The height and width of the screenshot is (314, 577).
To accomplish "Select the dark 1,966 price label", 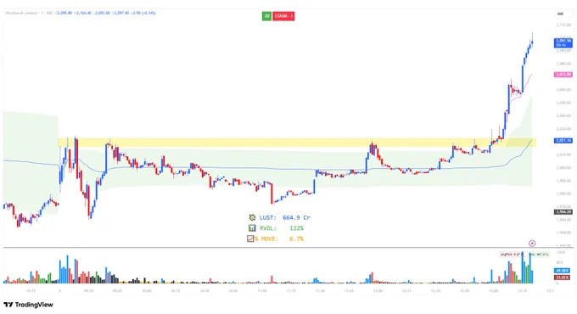I will point(563,212).
